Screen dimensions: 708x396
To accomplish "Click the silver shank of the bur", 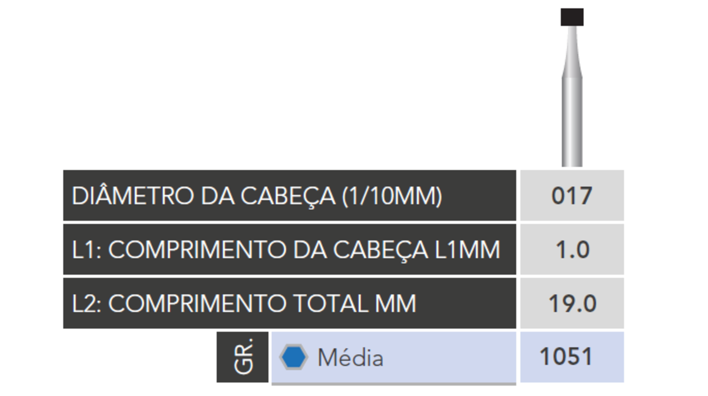I will 572,122.
